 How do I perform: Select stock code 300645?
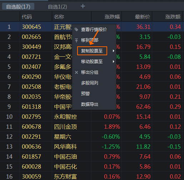[x=31, y=27]
